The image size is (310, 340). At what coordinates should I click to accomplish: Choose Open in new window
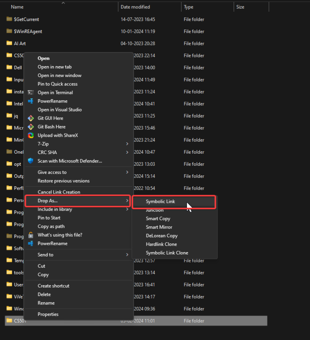60,75
